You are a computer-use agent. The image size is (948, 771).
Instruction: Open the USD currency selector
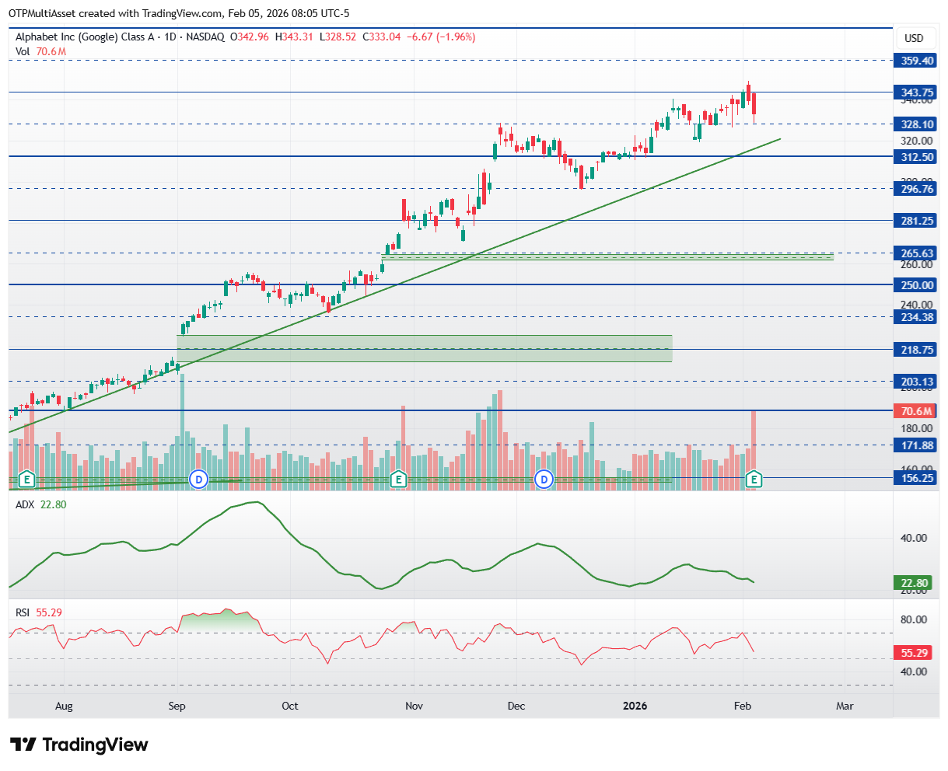pos(914,38)
